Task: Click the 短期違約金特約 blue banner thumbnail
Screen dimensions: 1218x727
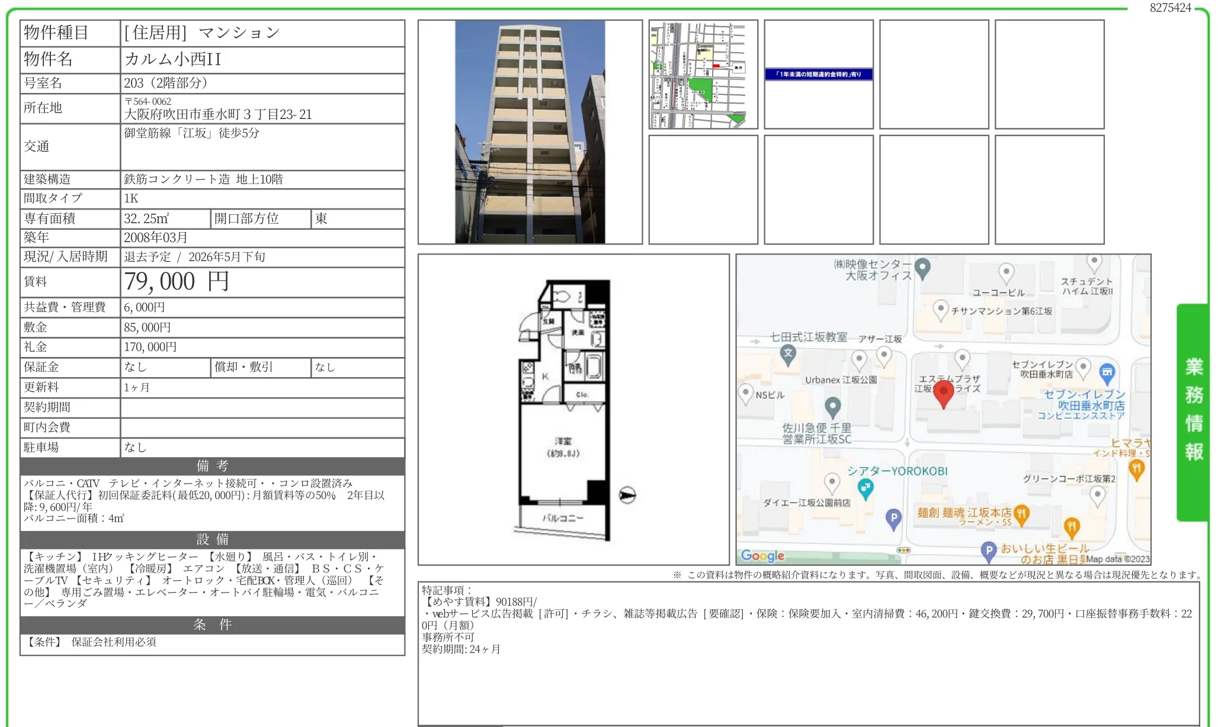Action: (x=818, y=75)
